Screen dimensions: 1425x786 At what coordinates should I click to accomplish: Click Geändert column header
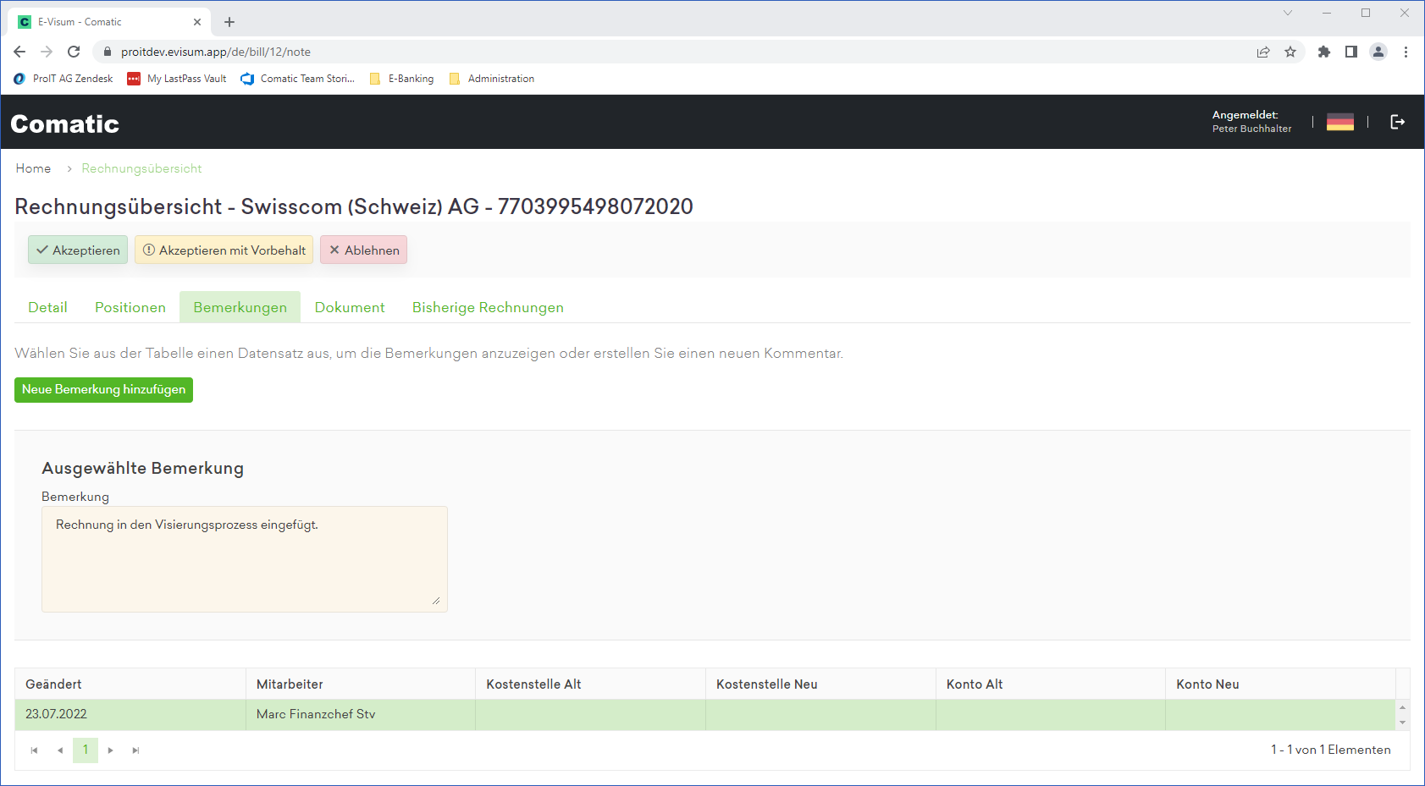point(130,684)
